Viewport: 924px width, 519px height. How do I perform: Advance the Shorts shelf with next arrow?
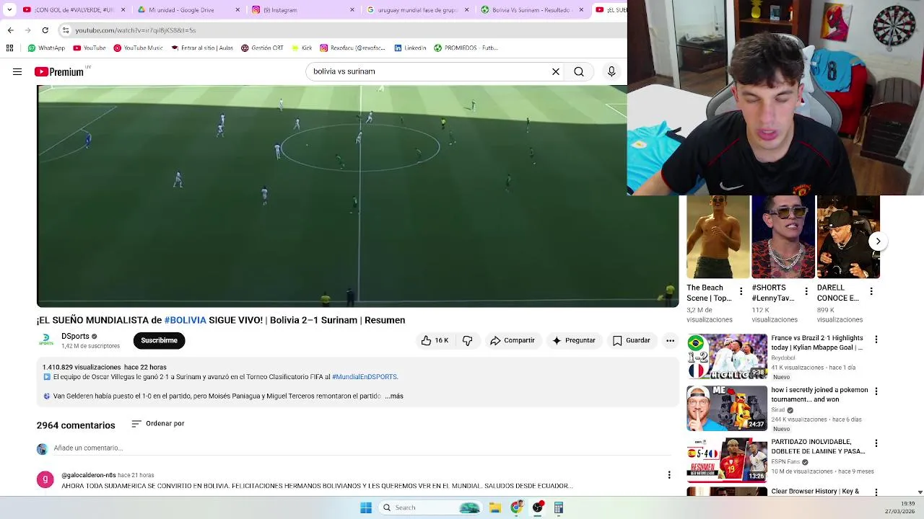click(878, 241)
